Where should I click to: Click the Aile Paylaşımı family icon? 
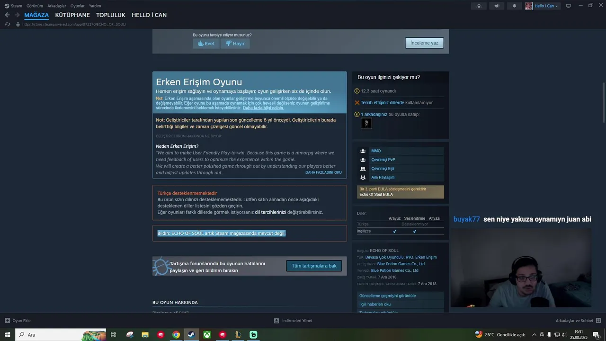363,178
